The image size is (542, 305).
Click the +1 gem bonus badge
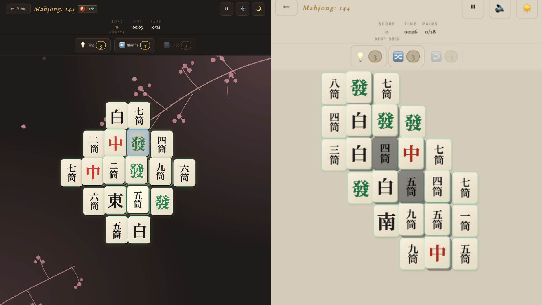pyautogui.click(x=88, y=9)
